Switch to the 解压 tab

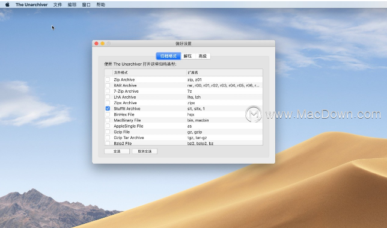(x=188, y=56)
